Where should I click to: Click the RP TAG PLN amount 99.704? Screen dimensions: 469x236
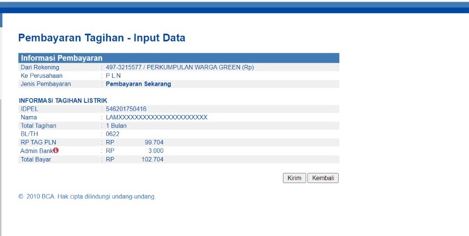tap(154, 142)
